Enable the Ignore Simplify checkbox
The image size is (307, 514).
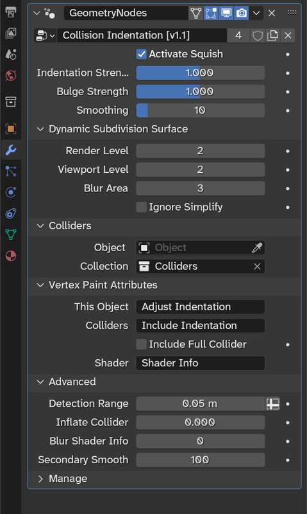pos(141,207)
